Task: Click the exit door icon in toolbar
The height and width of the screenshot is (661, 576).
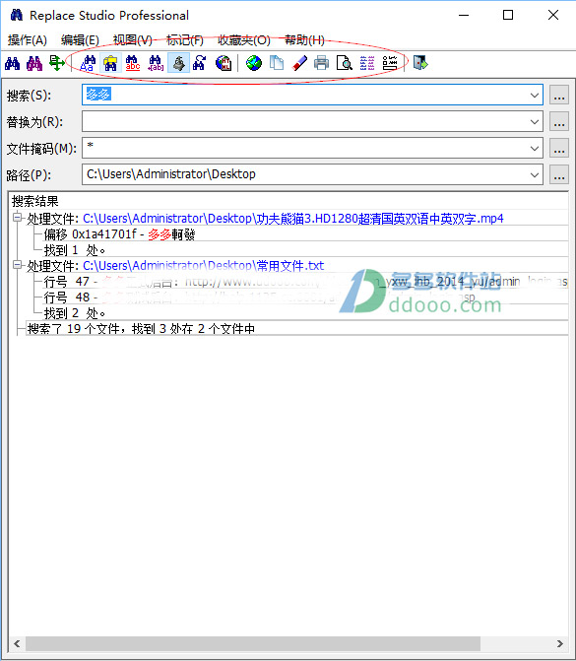Action: coord(420,63)
